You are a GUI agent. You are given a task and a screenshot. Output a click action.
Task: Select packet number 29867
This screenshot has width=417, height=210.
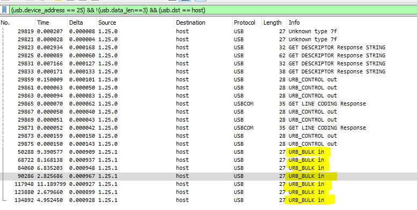pyautogui.click(x=208, y=112)
